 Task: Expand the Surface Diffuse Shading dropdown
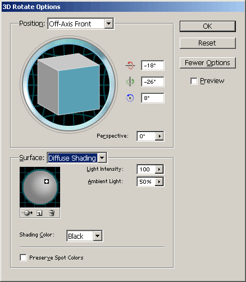click(102, 158)
